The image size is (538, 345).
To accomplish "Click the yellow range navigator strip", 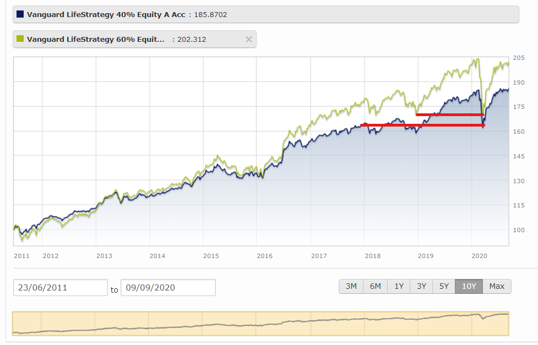I will click(260, 324).
